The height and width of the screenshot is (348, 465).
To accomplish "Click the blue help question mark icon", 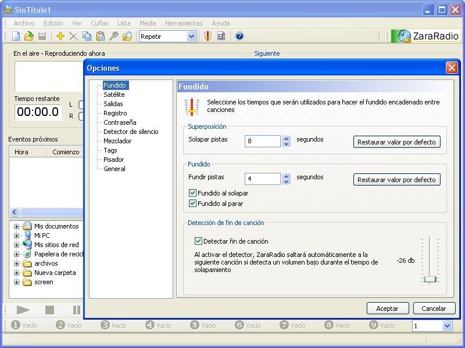I will click(x=239, y=37).
